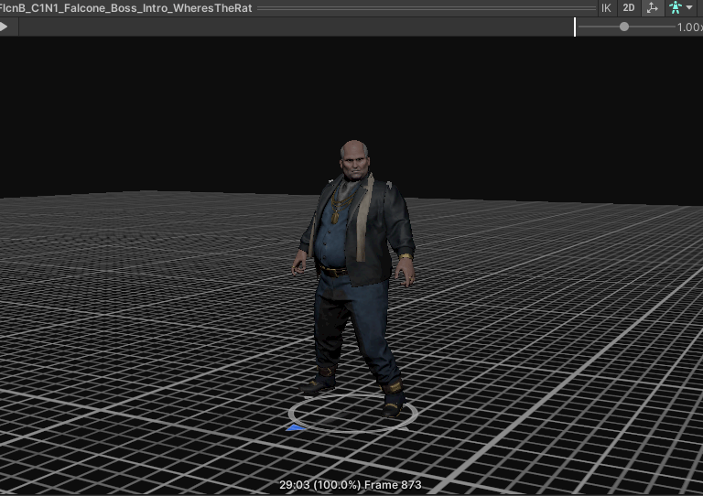Image resolution: width=703 pixels, height=496 pixels.
Task: Click the Falcone character model in preview
Action: click(x=354, y=278)
